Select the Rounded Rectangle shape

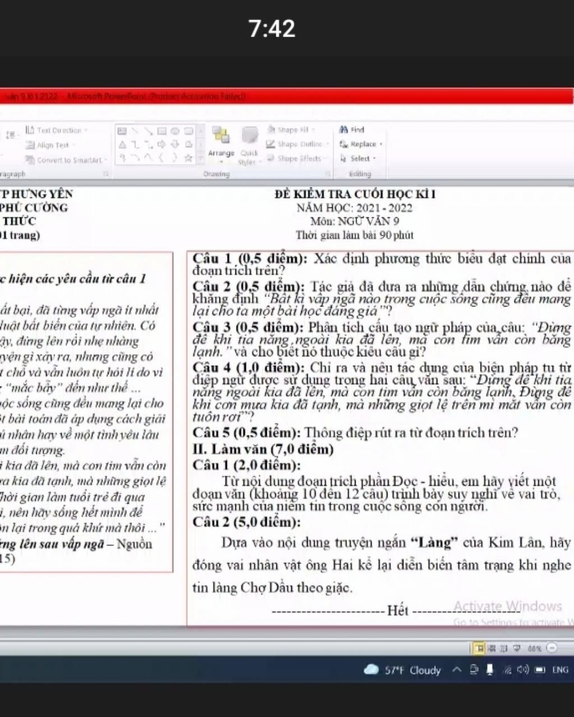189,131
